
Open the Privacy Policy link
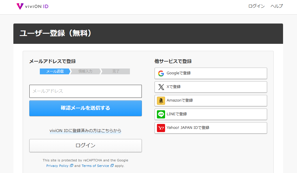point(57,166)
